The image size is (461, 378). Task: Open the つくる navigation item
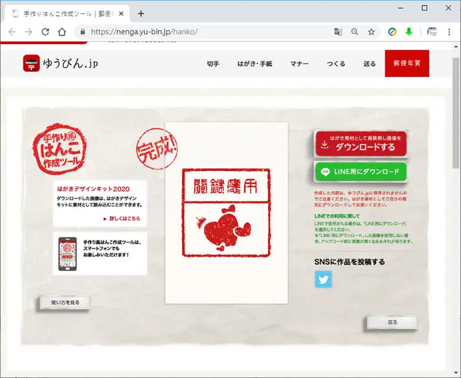(336, 63)
